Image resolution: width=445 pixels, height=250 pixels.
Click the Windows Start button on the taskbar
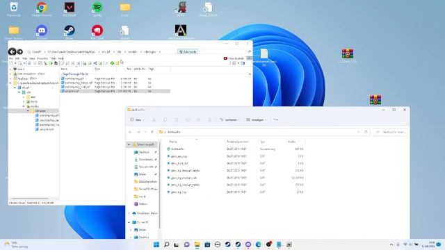[156, 244]
